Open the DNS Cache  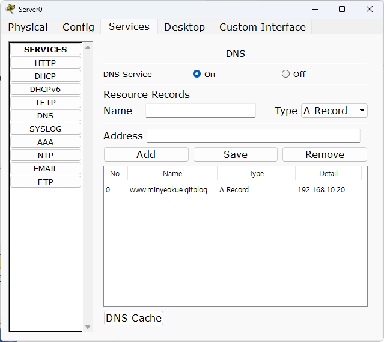coord(134,318)
